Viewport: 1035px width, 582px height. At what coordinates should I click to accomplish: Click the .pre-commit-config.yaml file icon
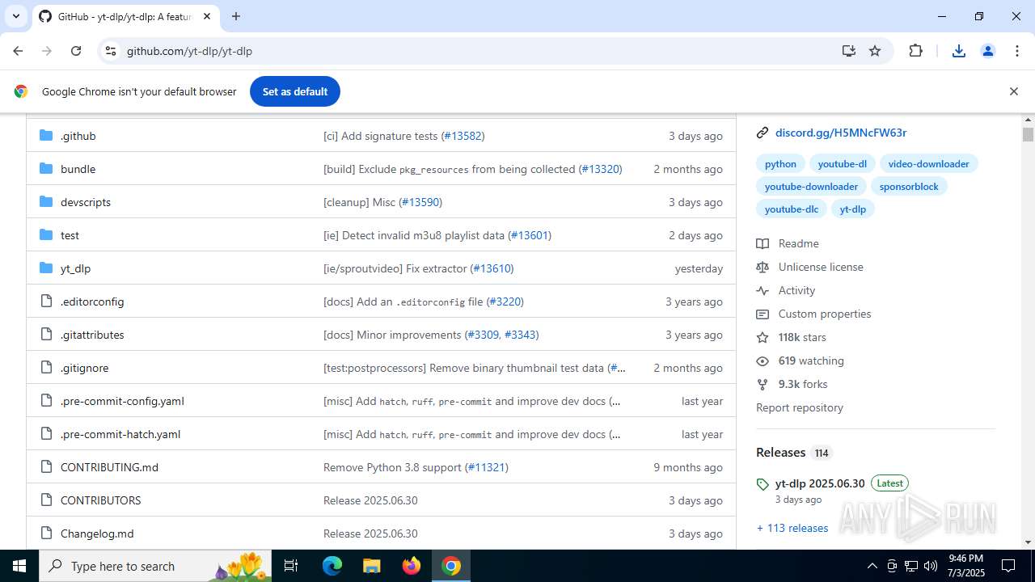tap(46, 401)
